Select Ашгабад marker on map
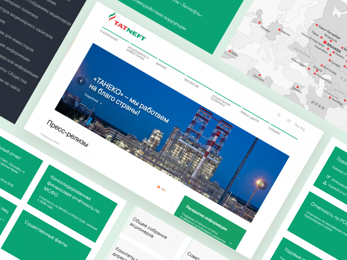 coord(330,97)
